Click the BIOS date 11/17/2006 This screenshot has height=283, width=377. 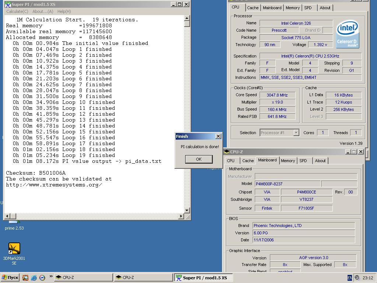pyautogui.click(x=304, y=240)
